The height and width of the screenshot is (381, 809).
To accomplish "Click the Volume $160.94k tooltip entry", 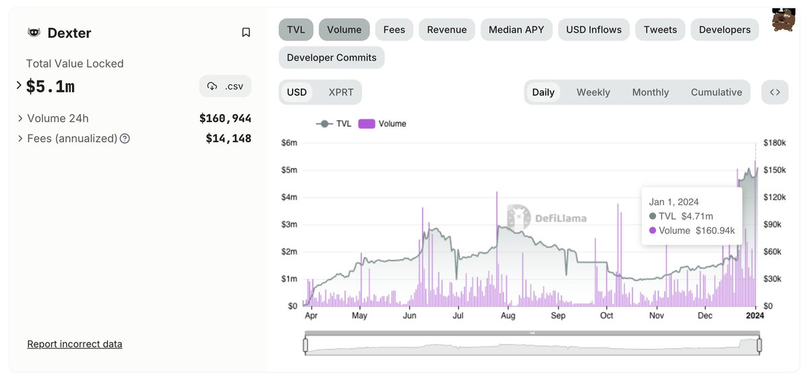I will coord(692,231).
